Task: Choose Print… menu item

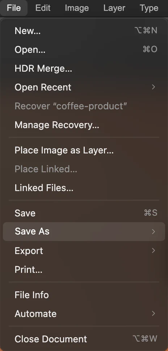Action: [84, 270]
